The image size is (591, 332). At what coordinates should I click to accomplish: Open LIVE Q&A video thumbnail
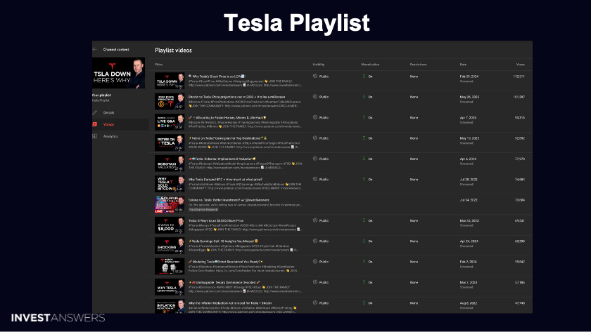click(x=170, y=122)
